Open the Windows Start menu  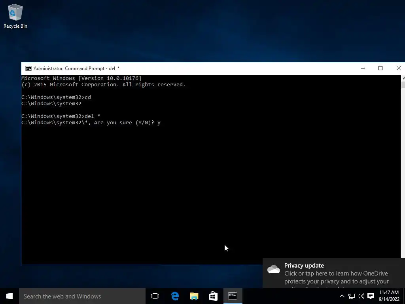[9, 296]
